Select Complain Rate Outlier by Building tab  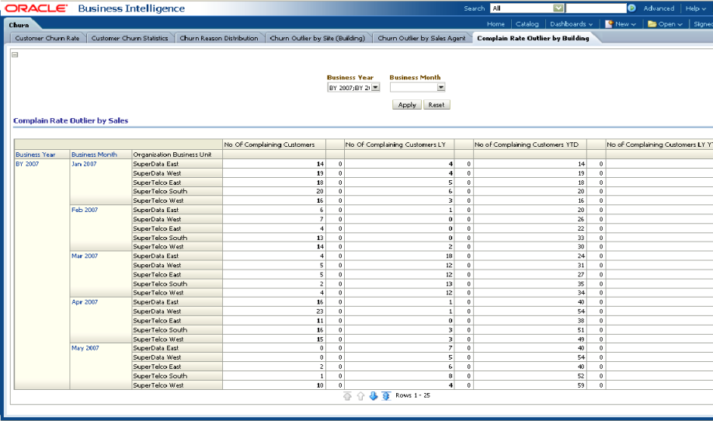(x=533, y=38)
